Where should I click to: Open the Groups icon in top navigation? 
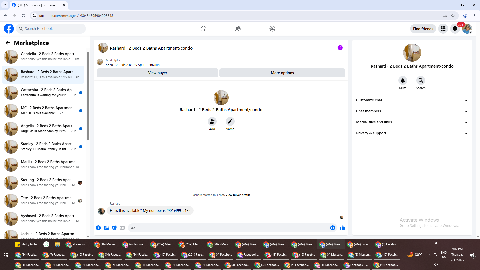272,29
